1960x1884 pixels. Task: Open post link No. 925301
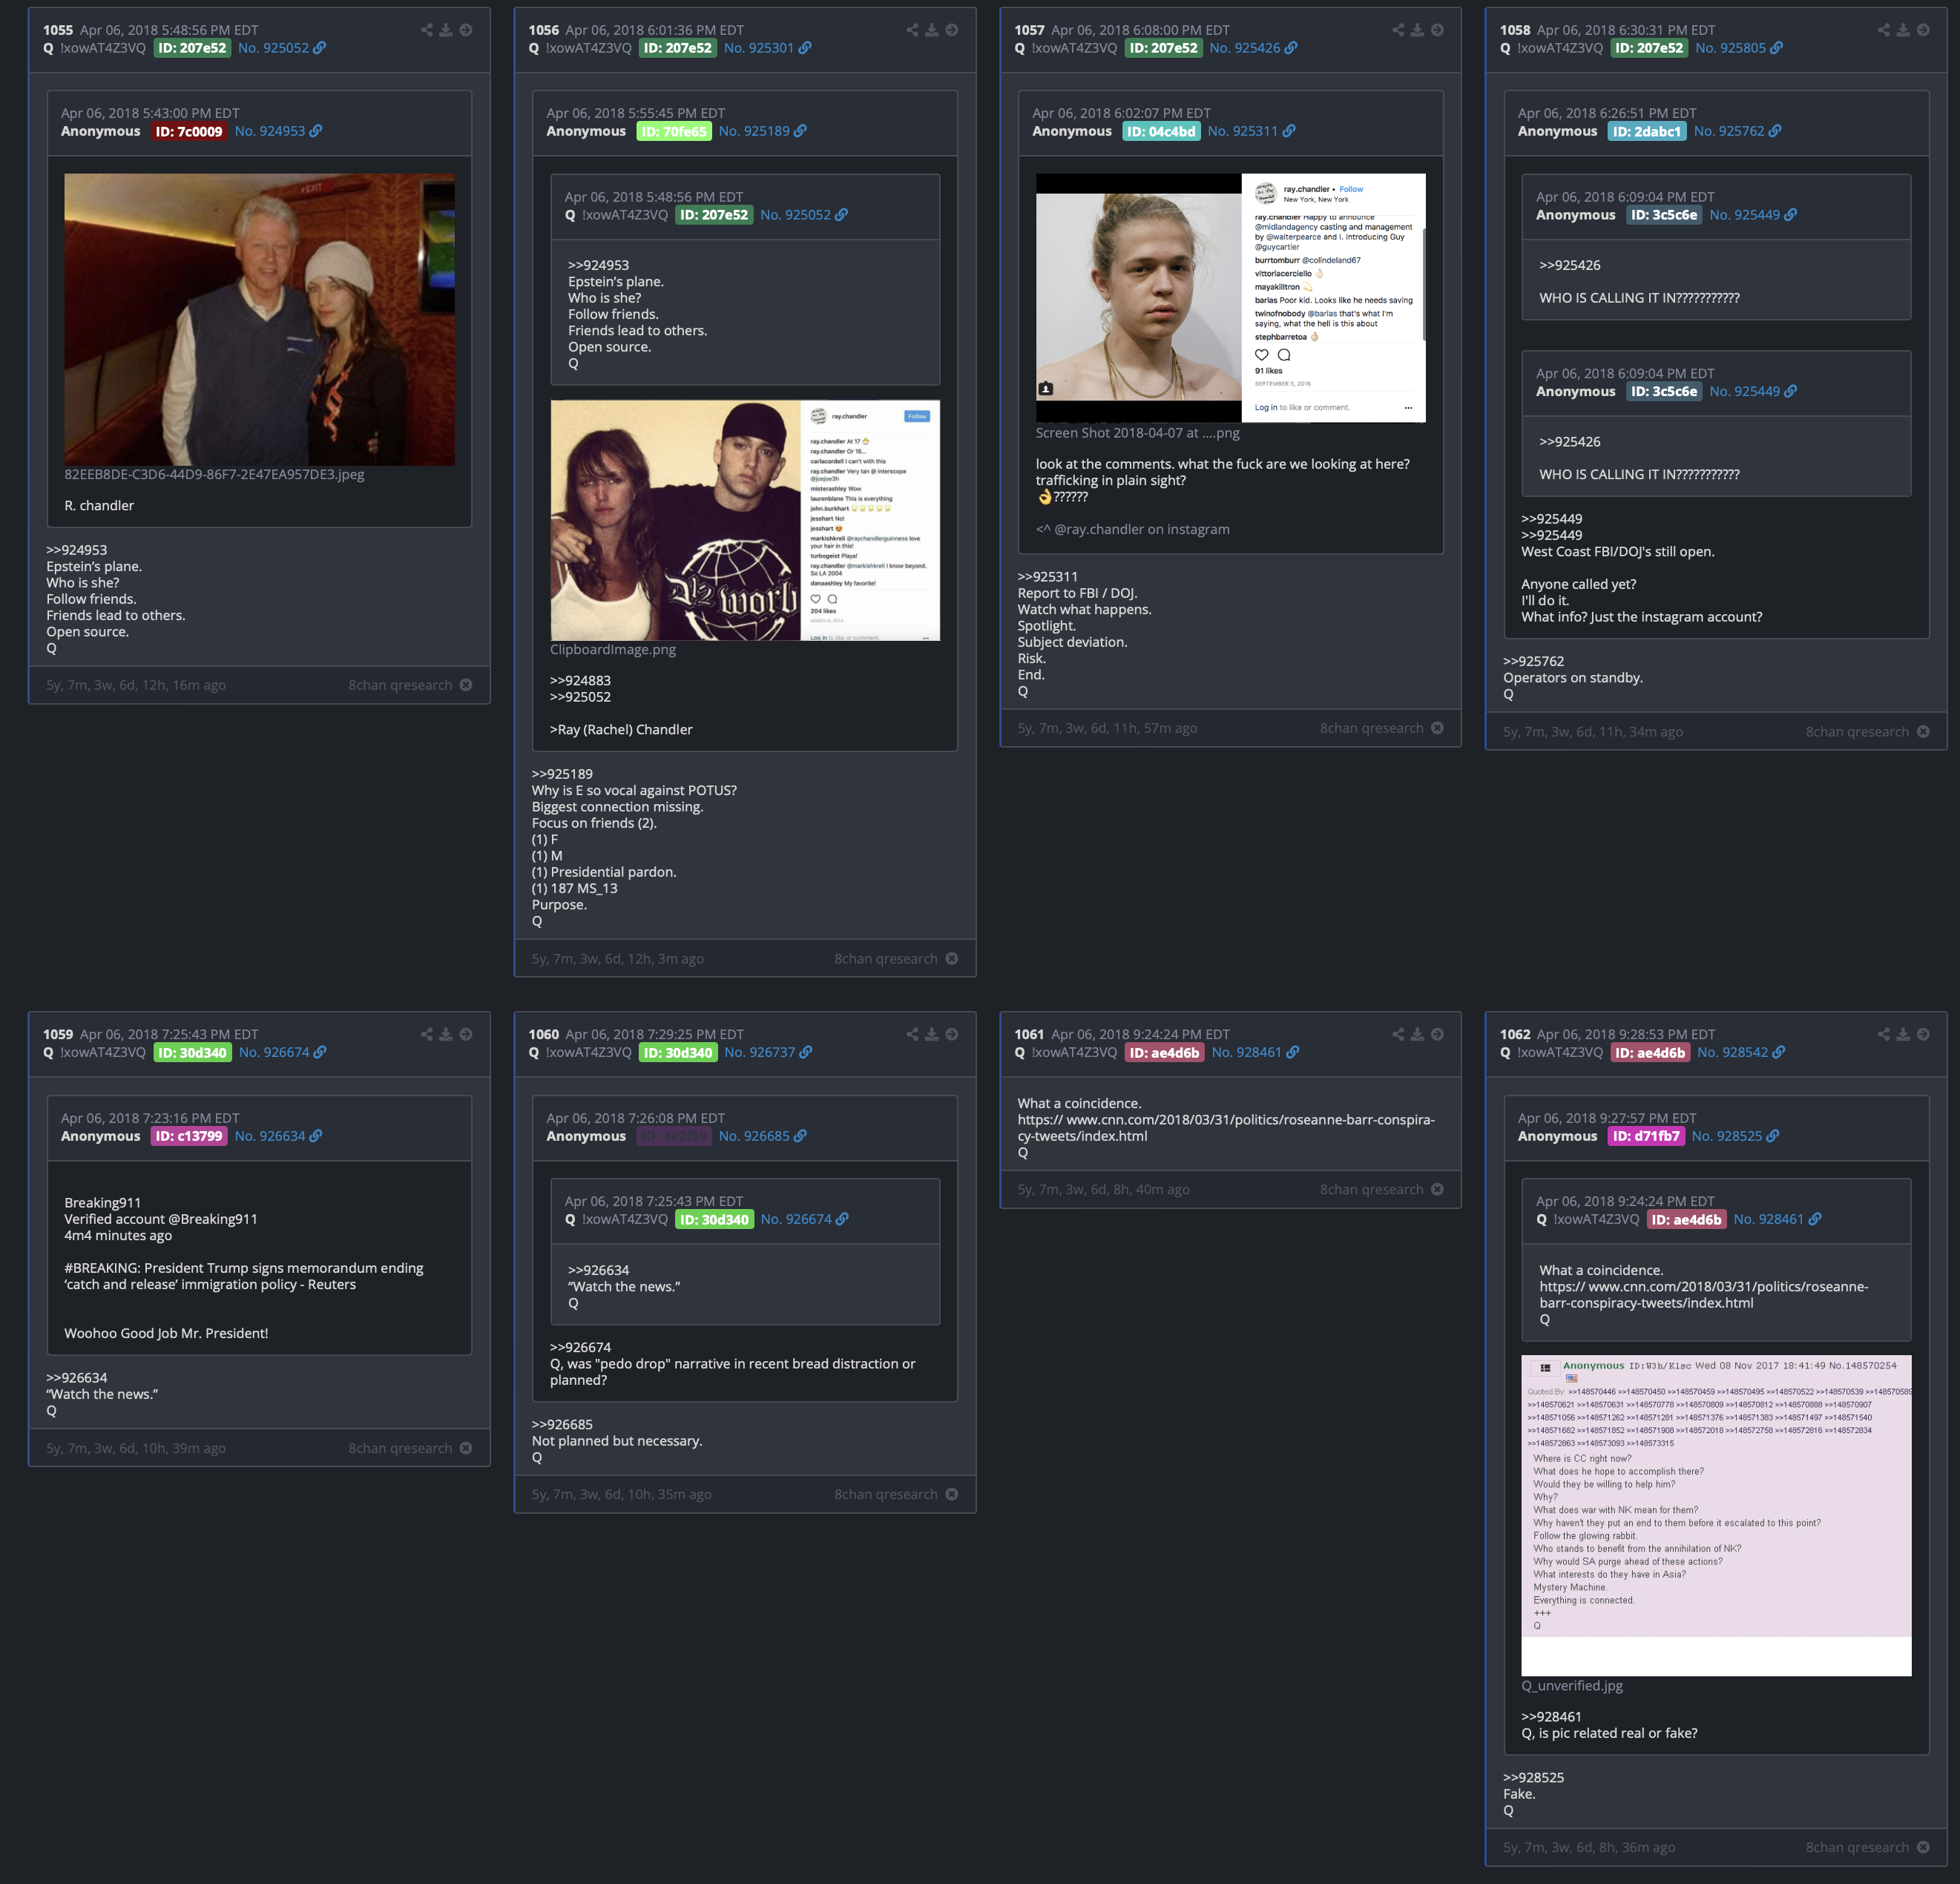(759, 48)
